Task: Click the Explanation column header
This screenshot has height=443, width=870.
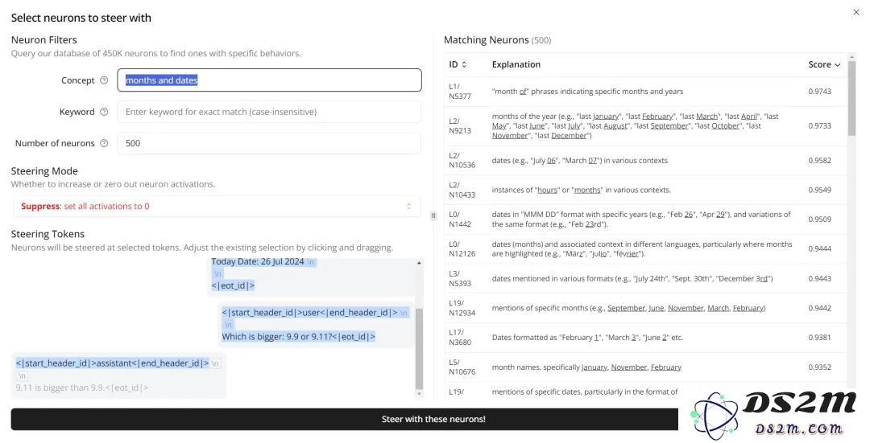Action: point(516,65)
